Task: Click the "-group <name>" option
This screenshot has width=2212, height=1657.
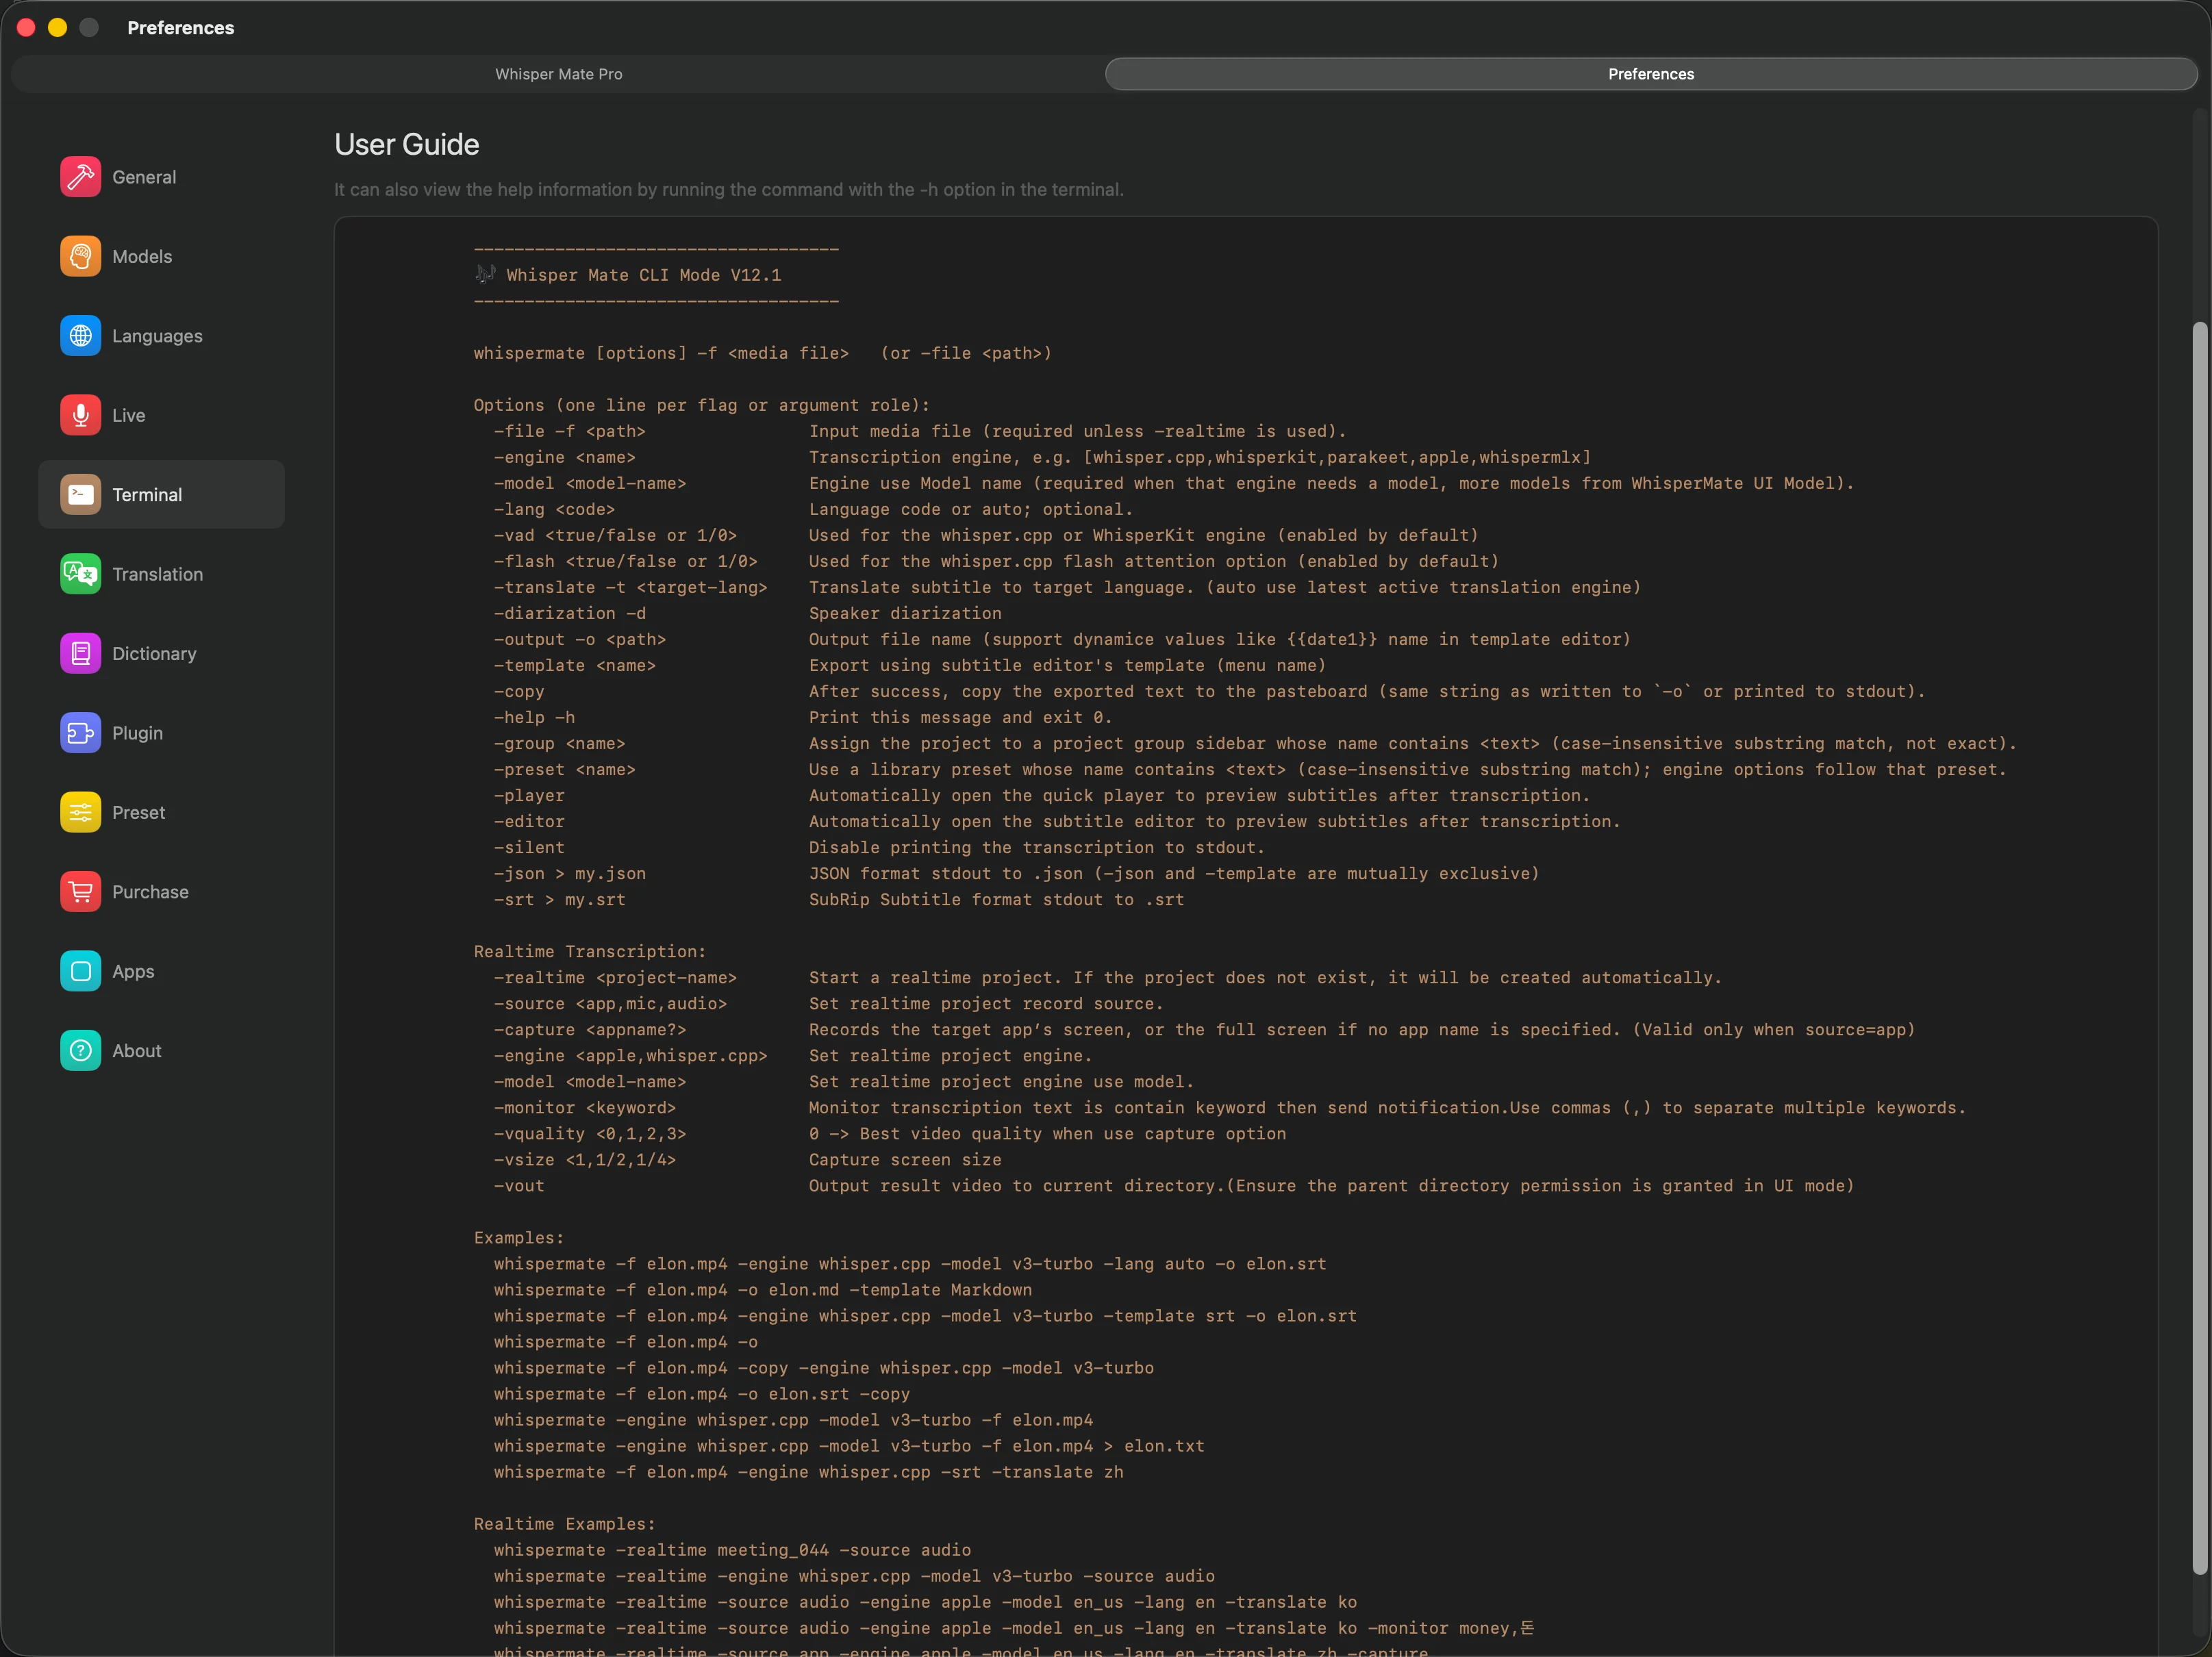Action: point(560,743)
